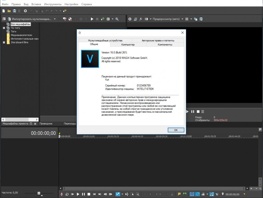Click remove unused media icon in Project Media
The height and width of the screenshot is (198, 263).
(4, 19)
